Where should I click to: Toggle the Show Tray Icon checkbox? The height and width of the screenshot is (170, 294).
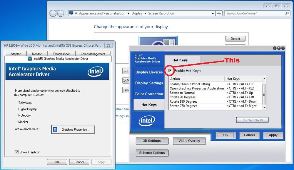17,152
